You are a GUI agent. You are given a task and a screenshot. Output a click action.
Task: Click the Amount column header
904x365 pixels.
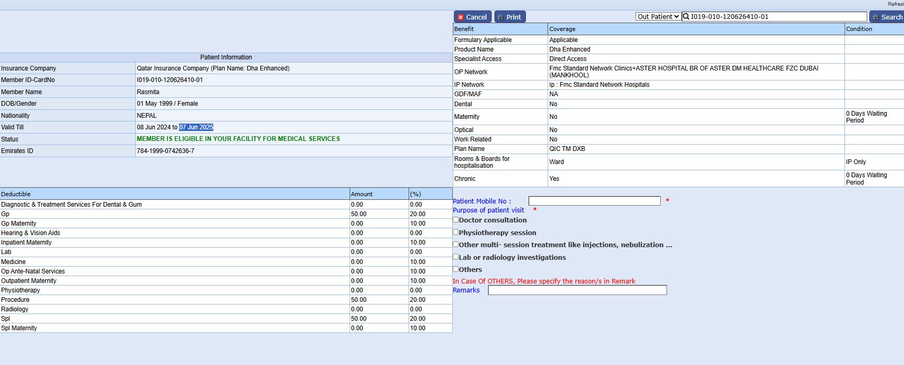(x=362, y=194)
